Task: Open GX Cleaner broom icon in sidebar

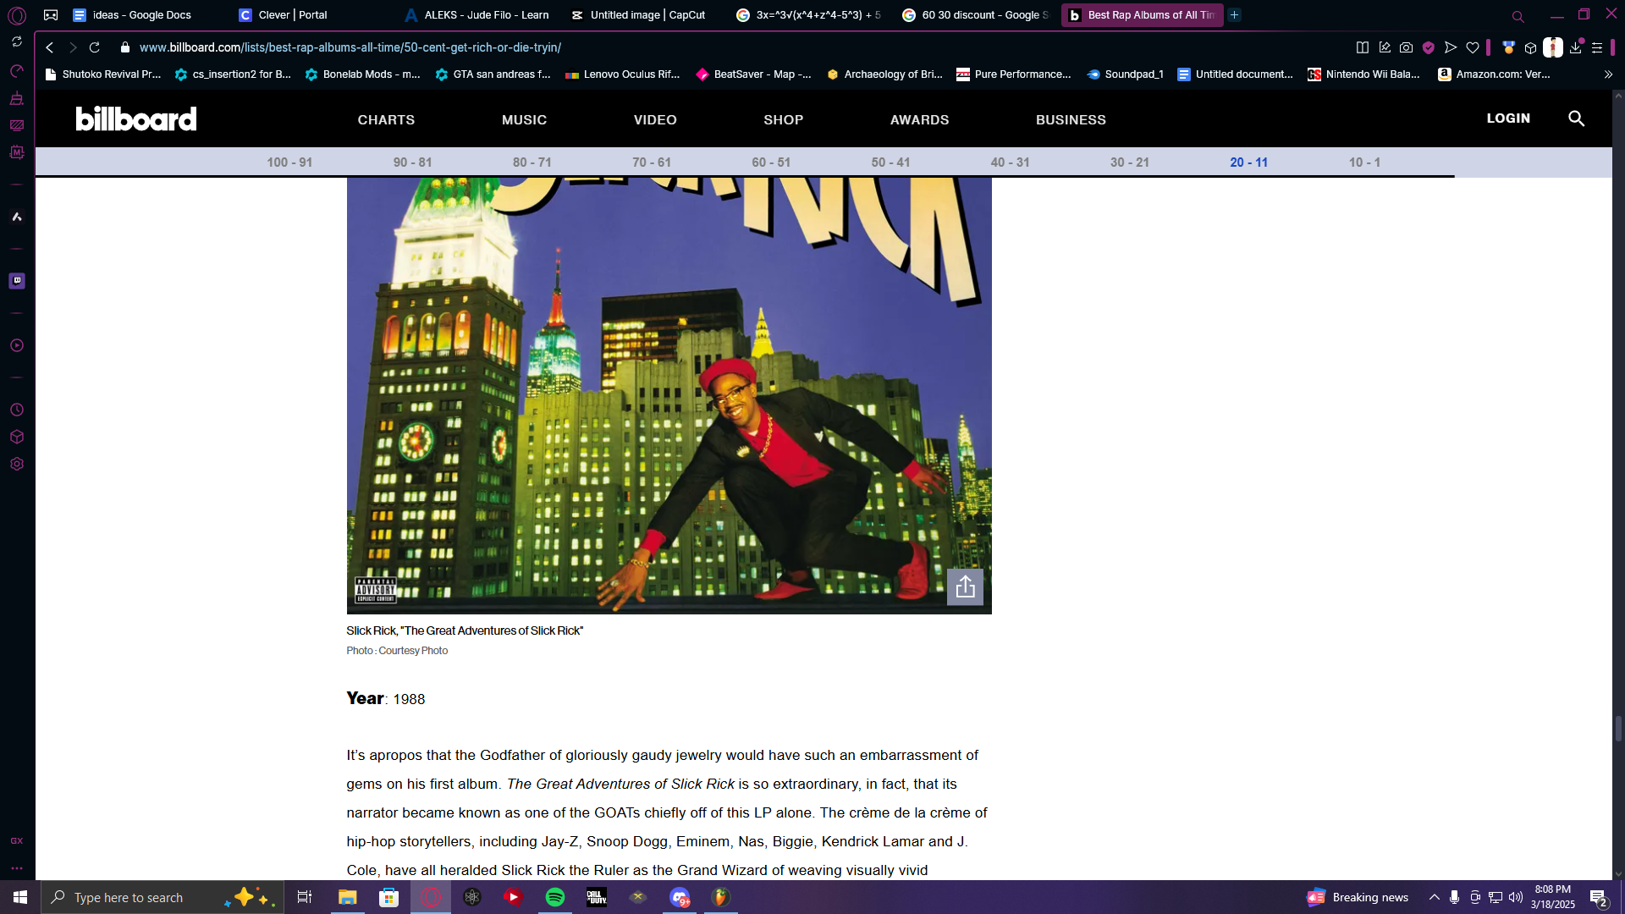Action: pyautogui.click(x=17, y=99)
